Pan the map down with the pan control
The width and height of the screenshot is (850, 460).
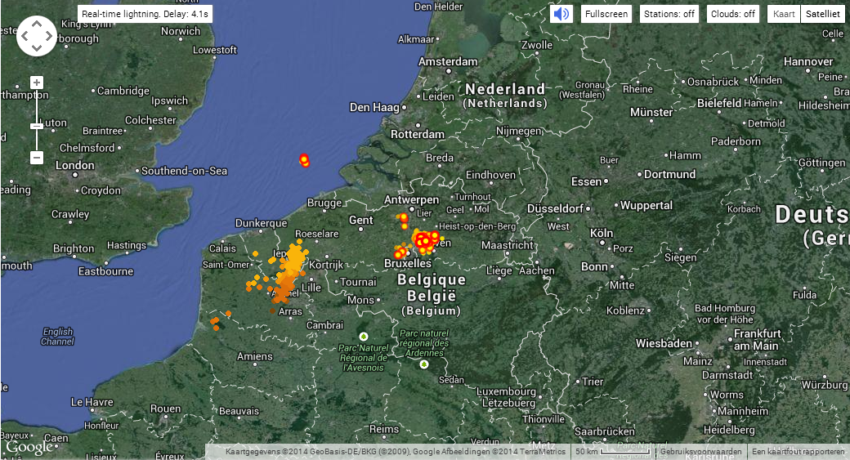(36, 48)
